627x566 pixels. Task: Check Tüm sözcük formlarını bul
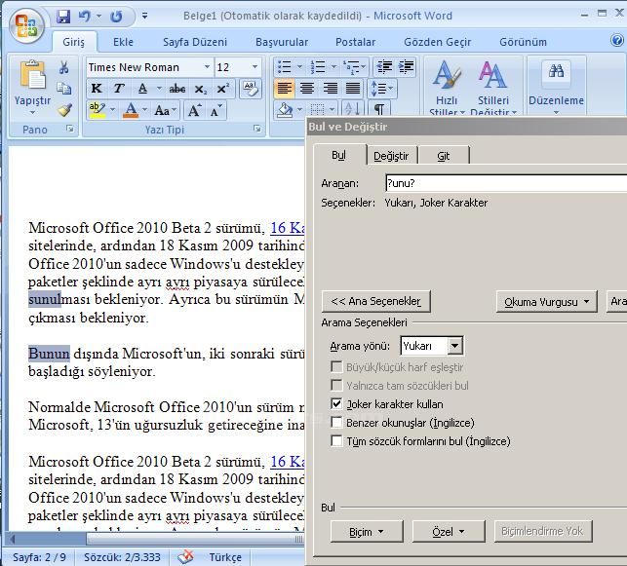coord(337,441)
